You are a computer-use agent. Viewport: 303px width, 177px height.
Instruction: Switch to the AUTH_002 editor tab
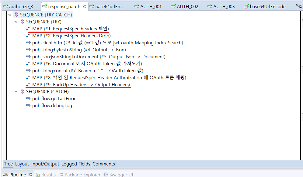[187, 6]
